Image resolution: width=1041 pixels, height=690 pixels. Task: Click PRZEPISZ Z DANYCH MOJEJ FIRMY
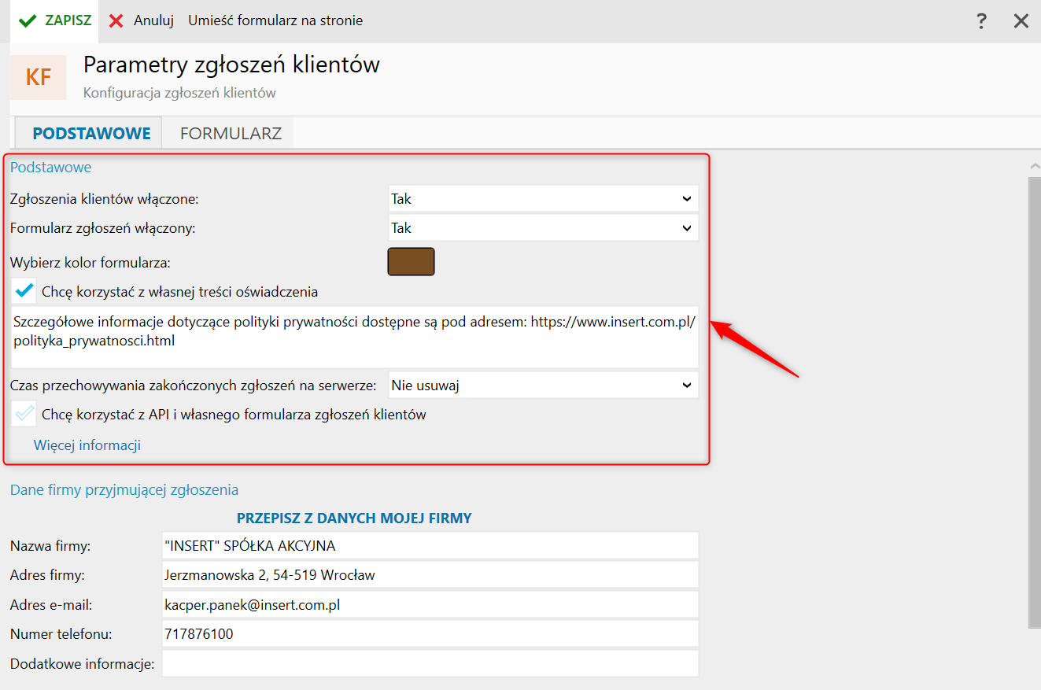click(354, 518)
